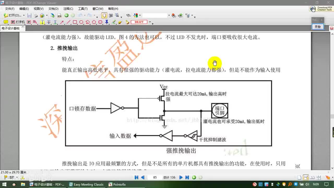This screenshot has width=334, height=188.
Task: Close the 电子设计基础 document tab
Action: (23, 27)
